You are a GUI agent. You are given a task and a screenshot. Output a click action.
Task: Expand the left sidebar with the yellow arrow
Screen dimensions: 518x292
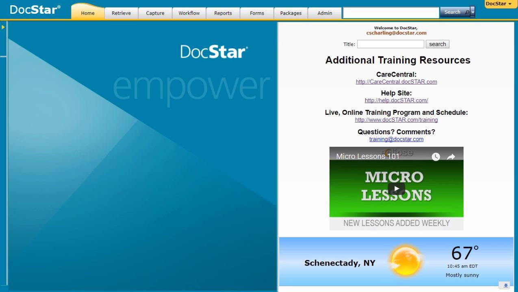(x=3, y=27)
